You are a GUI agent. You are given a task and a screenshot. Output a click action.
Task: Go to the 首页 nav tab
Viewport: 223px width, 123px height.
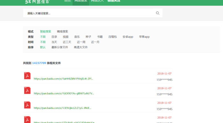[x=68, y=1]
